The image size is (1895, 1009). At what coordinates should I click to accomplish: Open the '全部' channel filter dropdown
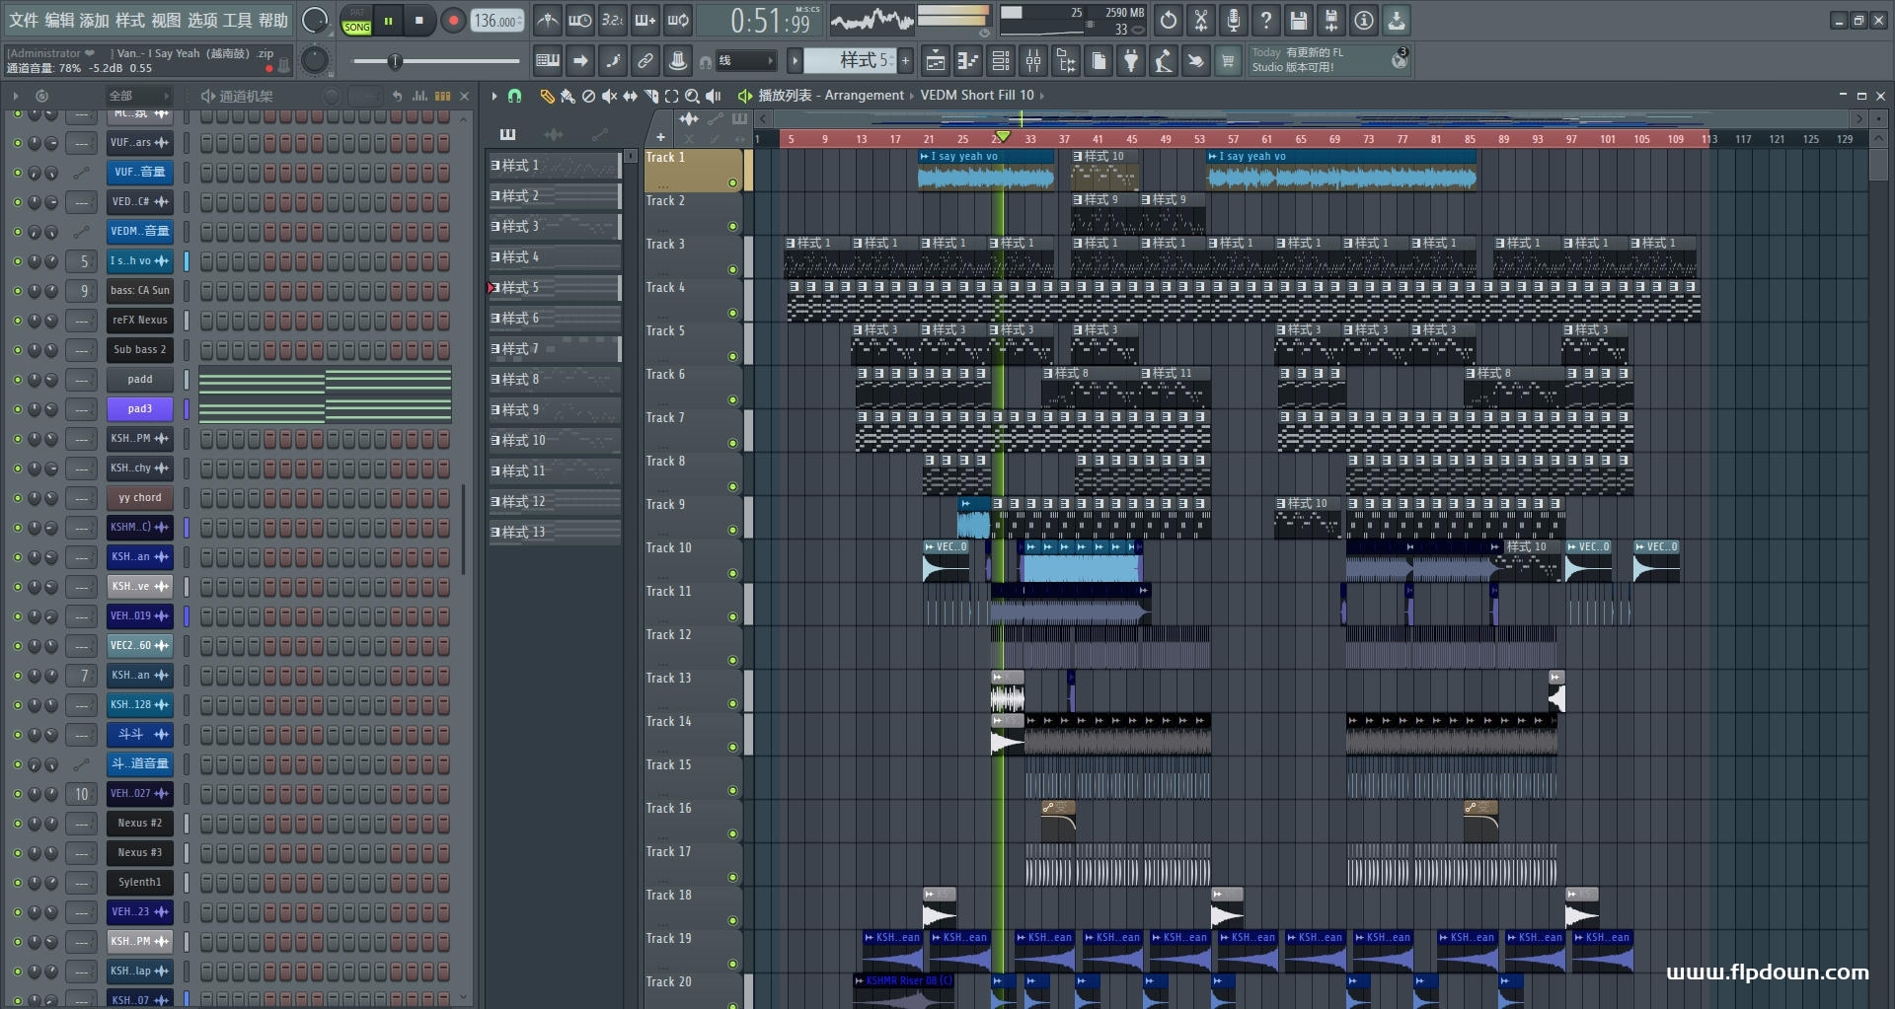(138, 96)
